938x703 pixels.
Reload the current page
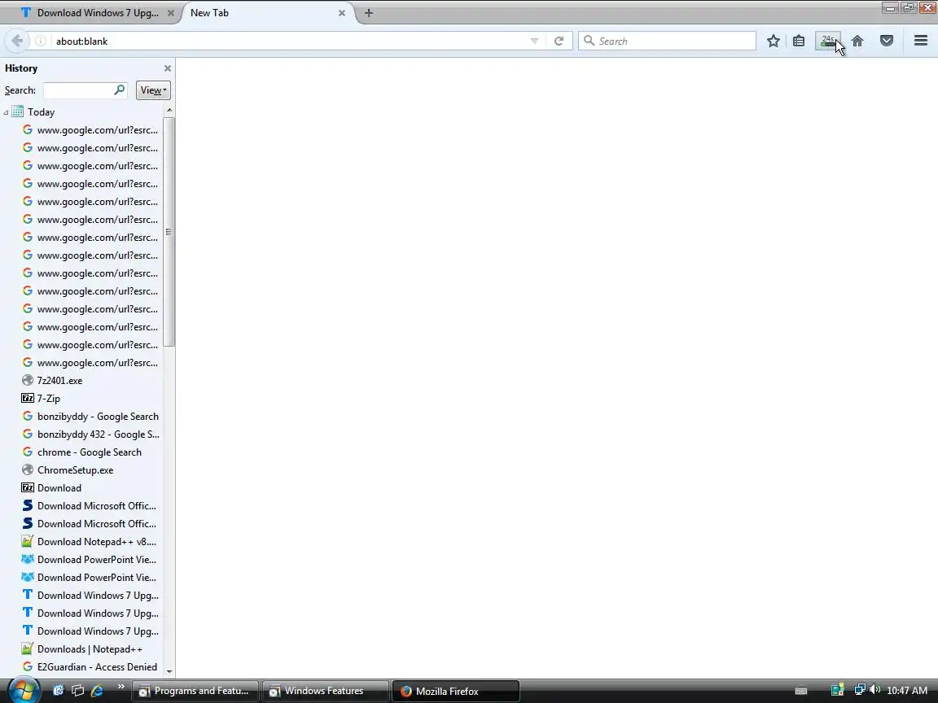[x=559, y=41]
